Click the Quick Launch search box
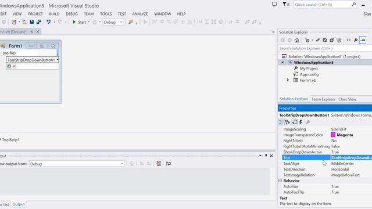 tap(325, 5)
